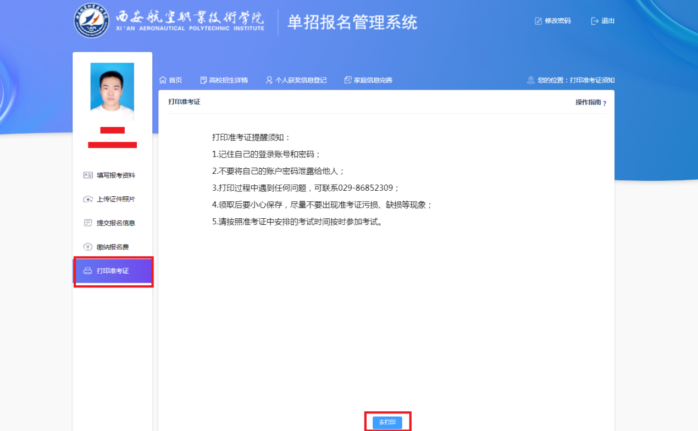Click the 修改密码 text link
Screen dimensions: 698x431
coord(557,21)
